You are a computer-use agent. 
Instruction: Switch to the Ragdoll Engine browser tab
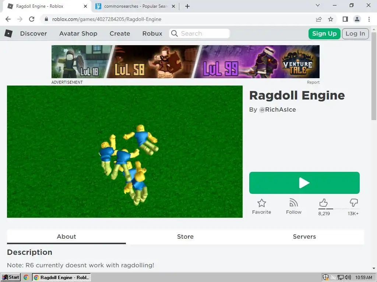(x=47, y=6)
